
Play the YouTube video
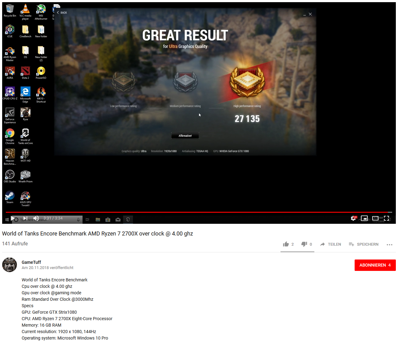point(13,218)
